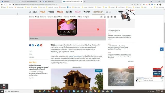Viewport: 165px width, 93px height.
Task: Open the Tech Plus subcategory
Action: (x=73, y=17)
